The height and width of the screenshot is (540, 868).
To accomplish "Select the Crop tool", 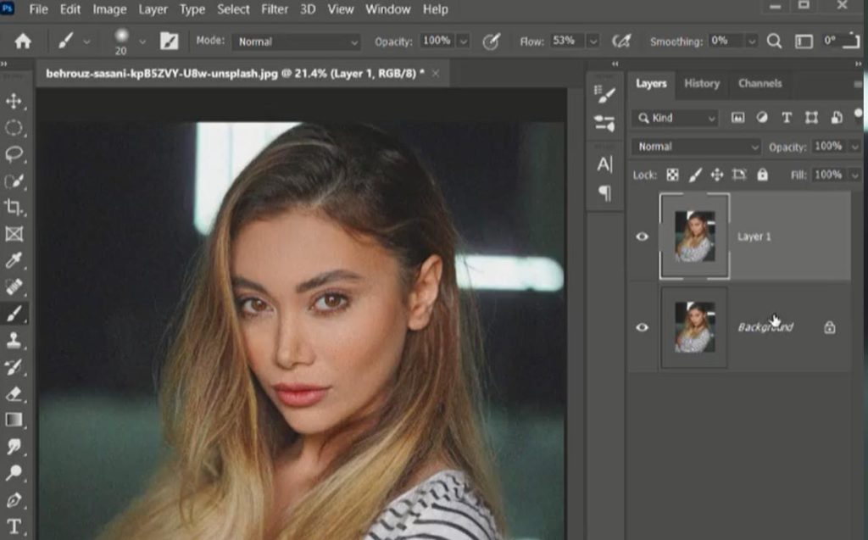I will (14, 207).
